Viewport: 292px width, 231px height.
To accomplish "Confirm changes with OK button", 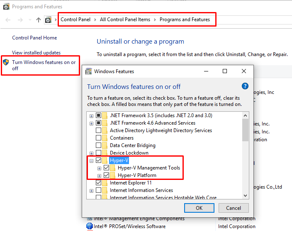I will (199, 208).
